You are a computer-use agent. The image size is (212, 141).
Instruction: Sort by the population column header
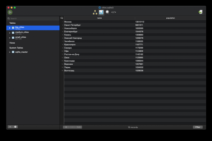(170, 18)
